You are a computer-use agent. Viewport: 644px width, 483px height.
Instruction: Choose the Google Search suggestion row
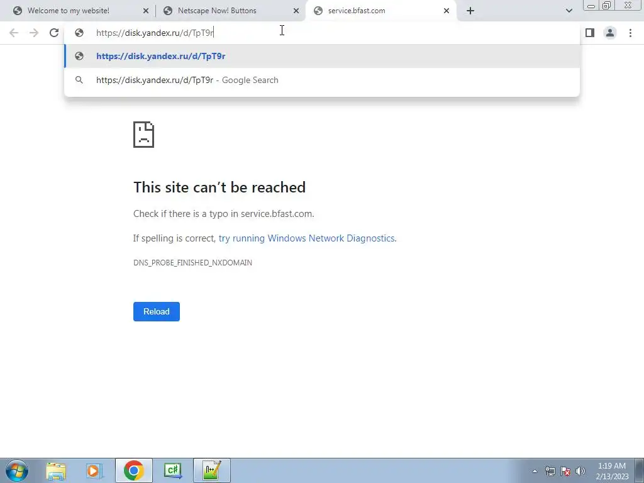[x=322, y=80]
